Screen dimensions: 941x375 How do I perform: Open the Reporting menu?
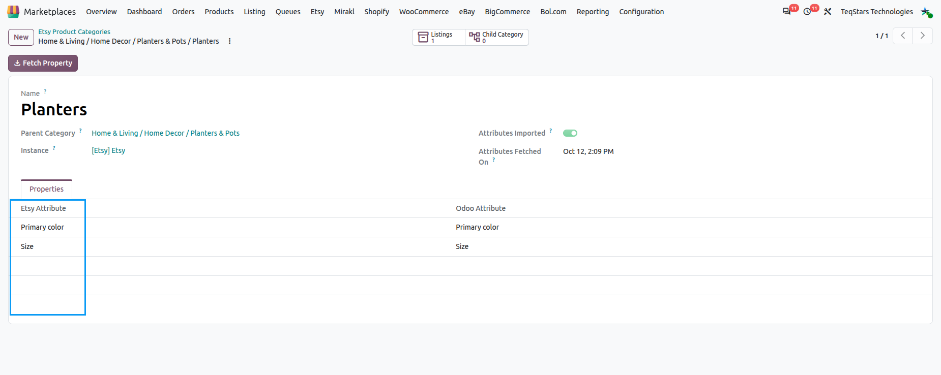[x=593, y=12]
